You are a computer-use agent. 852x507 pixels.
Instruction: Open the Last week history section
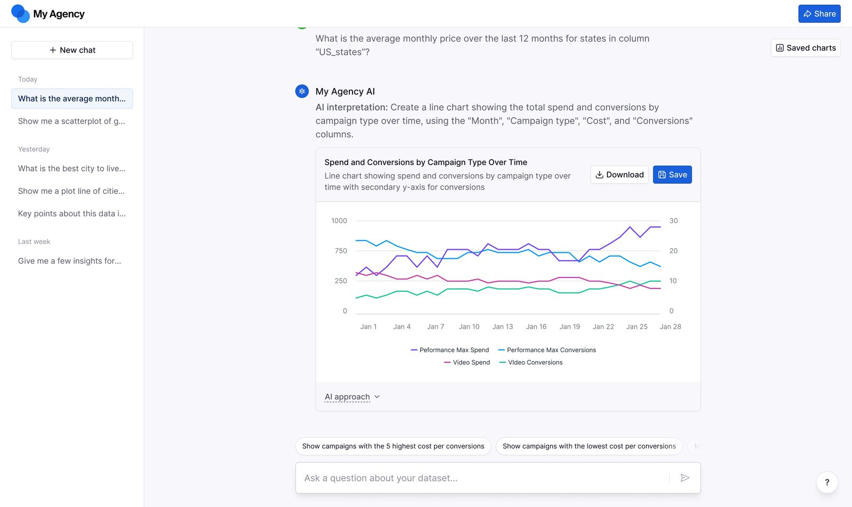point(34,241)
